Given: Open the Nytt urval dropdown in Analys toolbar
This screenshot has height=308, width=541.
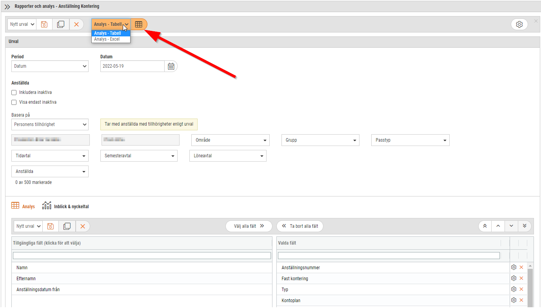Looking at the screenshot, I should click(x=28, y=226).
